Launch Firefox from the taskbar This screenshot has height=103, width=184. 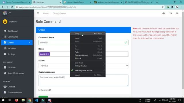pyautogui.click(x=16, y=100)
